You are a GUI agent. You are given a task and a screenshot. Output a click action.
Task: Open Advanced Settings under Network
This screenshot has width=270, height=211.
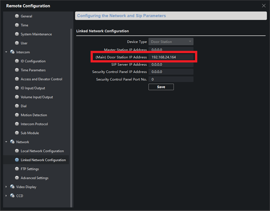[34, 178]
